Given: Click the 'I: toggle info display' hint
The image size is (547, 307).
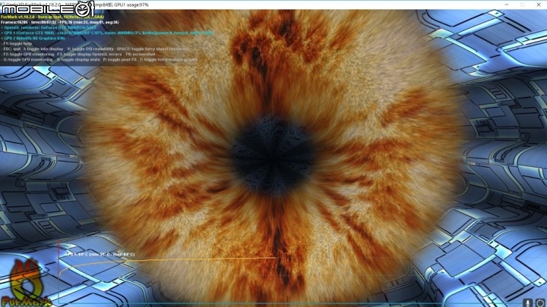Looking at the screenshot, I should coord(43,49).
